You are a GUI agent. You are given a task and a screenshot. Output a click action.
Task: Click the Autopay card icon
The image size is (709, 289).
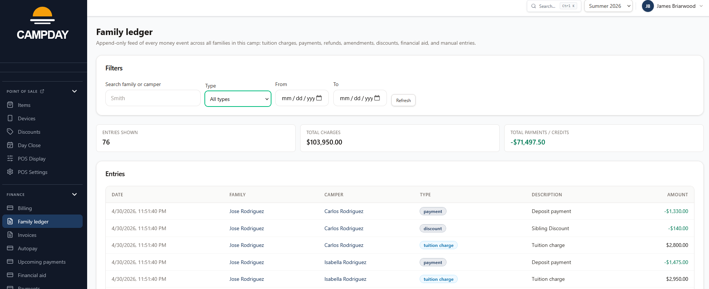pos(10,248)
